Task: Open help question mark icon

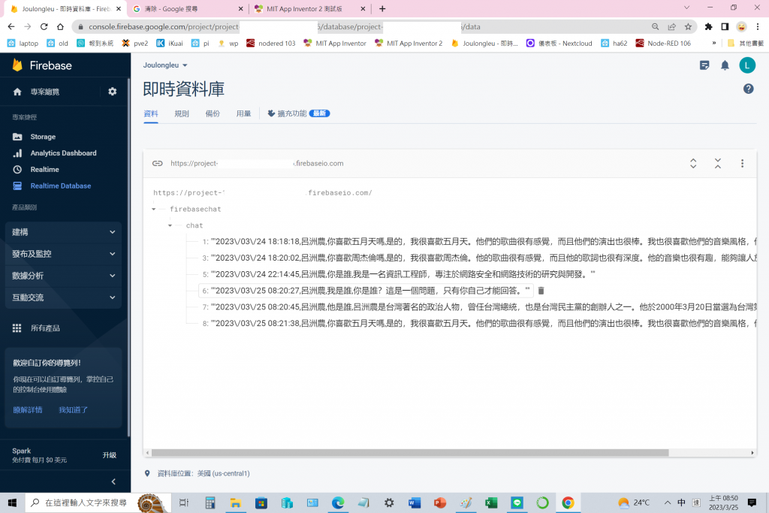Action: coord(749,89)
